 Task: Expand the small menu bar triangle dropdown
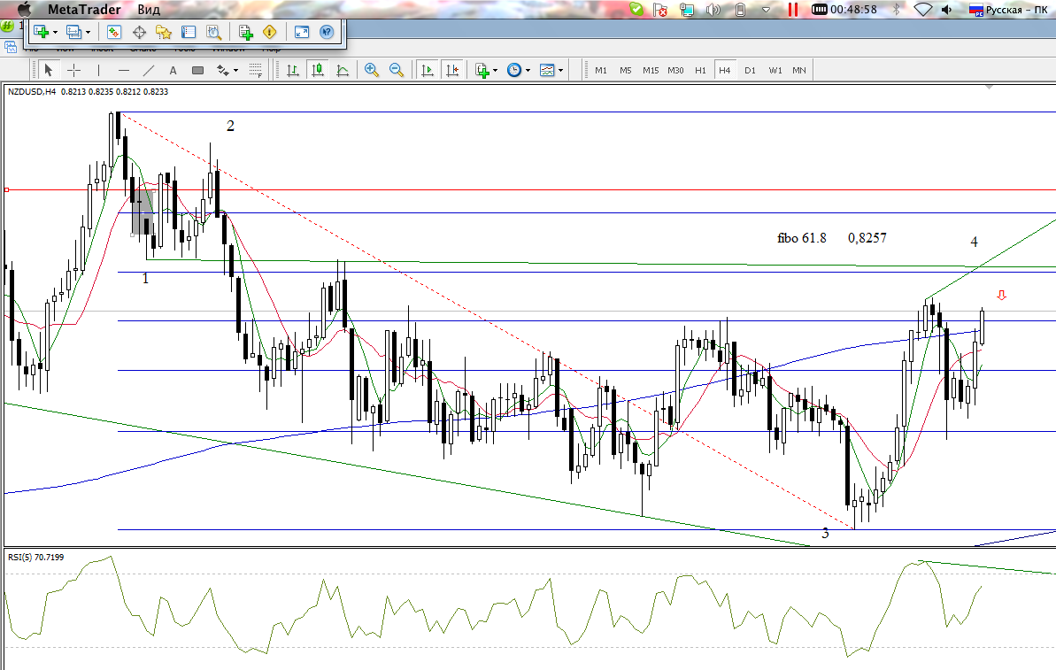point(766,10)
